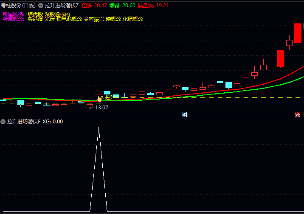
Task: Click the 13.07 low price label
Action: click(x=101, y=107)
